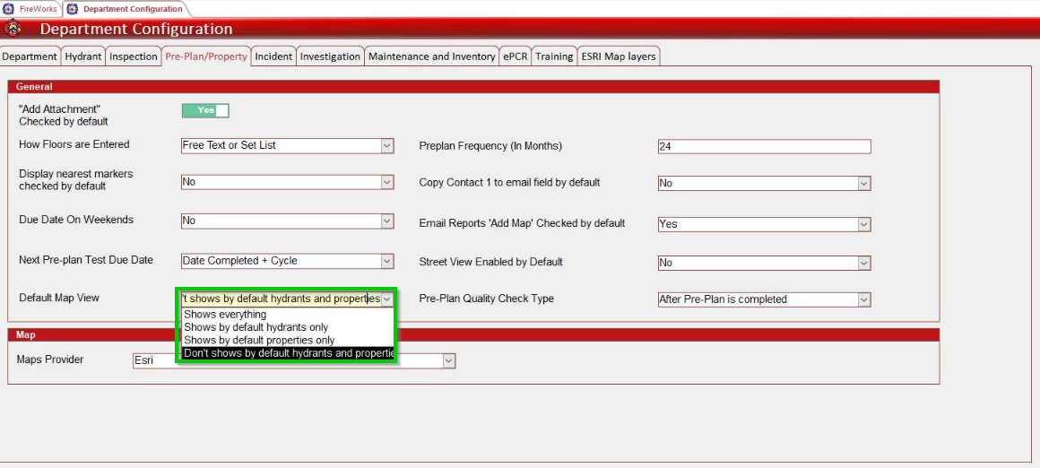The image size is (1040, 468).
Task: Expand the Maps Provider dropdown
Action: (449, 360)
